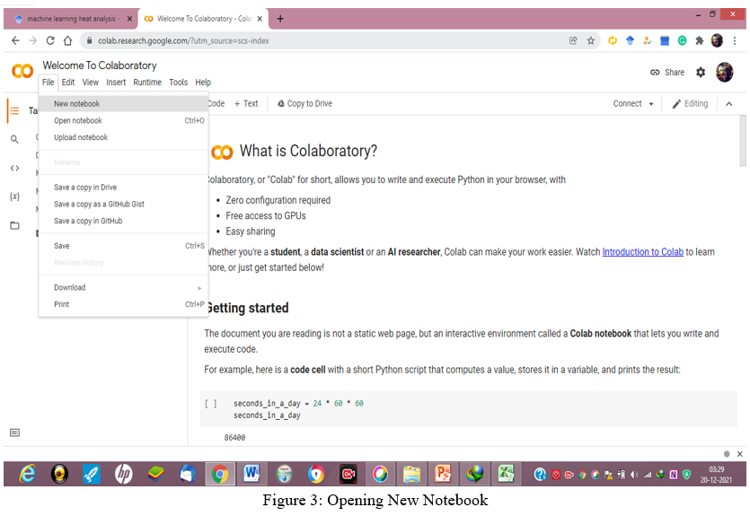Bookmark this page with the star icon
750x516 pixels.
591,40
